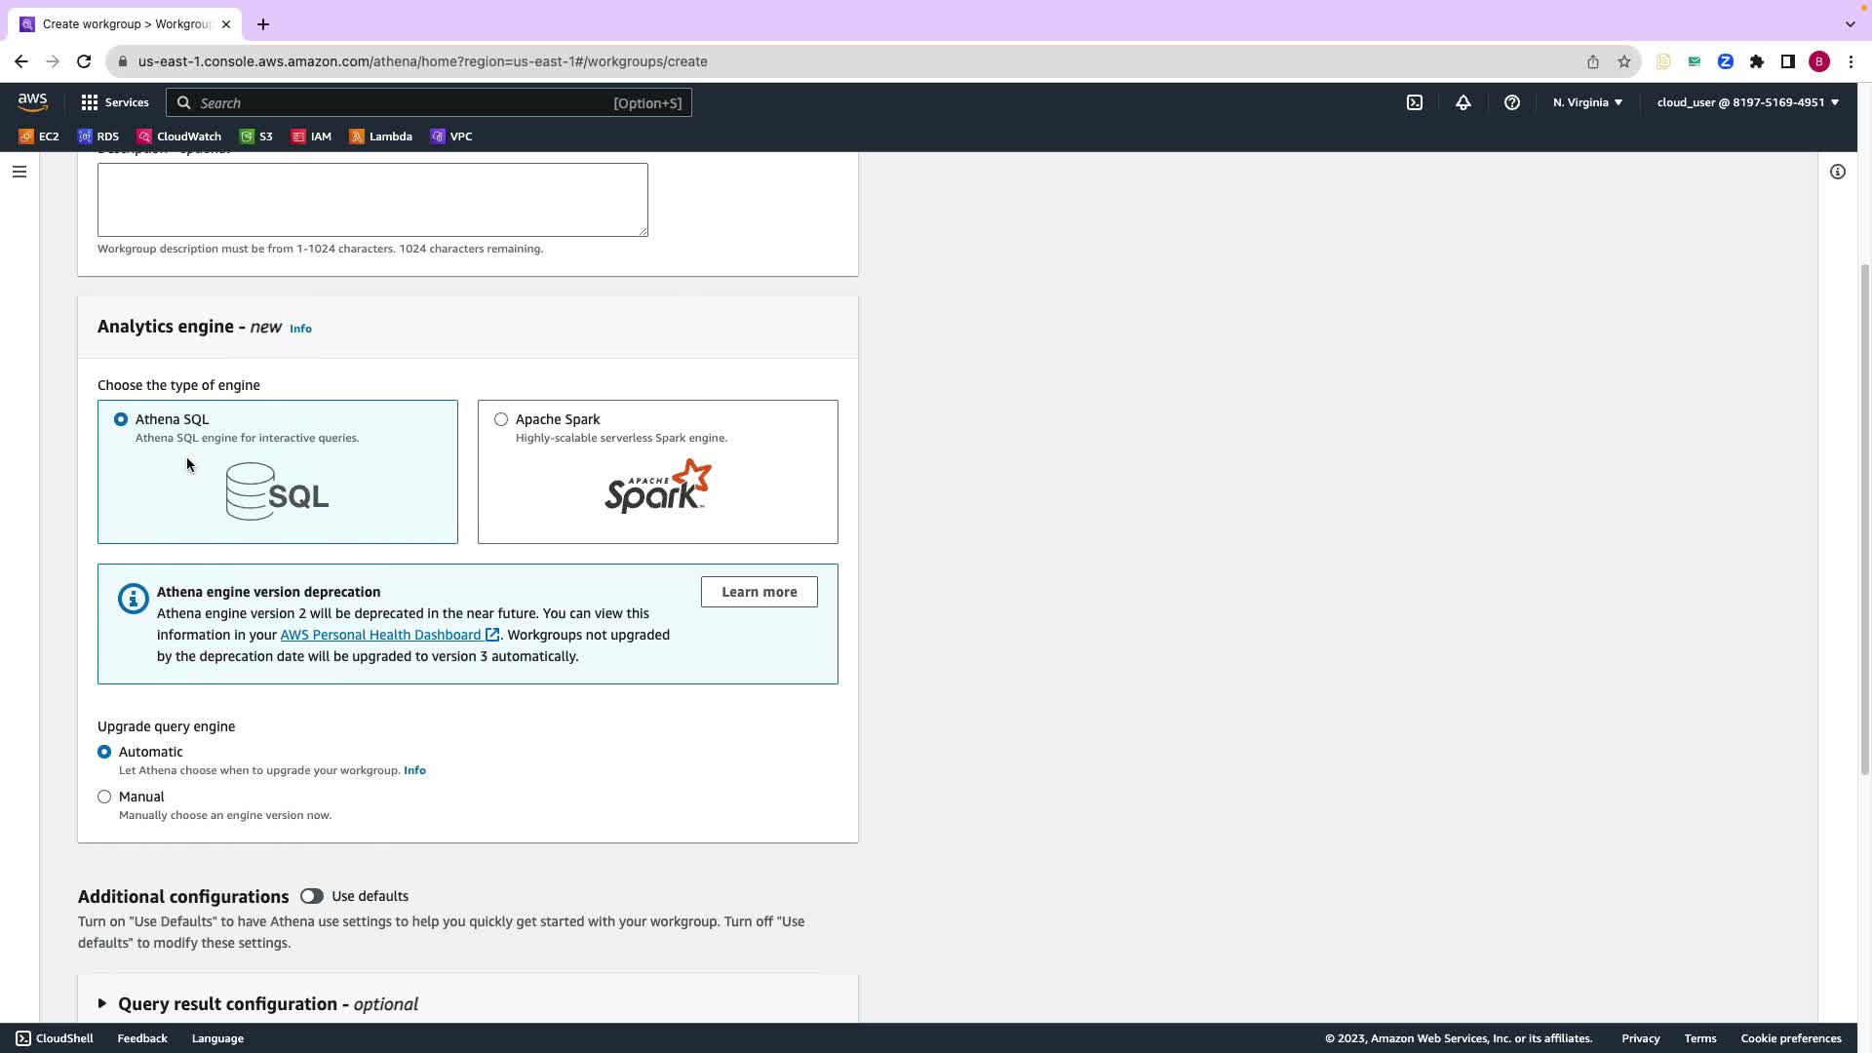Viewport: 1872px width, 1053px height.
Task: Open the notifications bell icon
Action: [x=1463, y=102]
